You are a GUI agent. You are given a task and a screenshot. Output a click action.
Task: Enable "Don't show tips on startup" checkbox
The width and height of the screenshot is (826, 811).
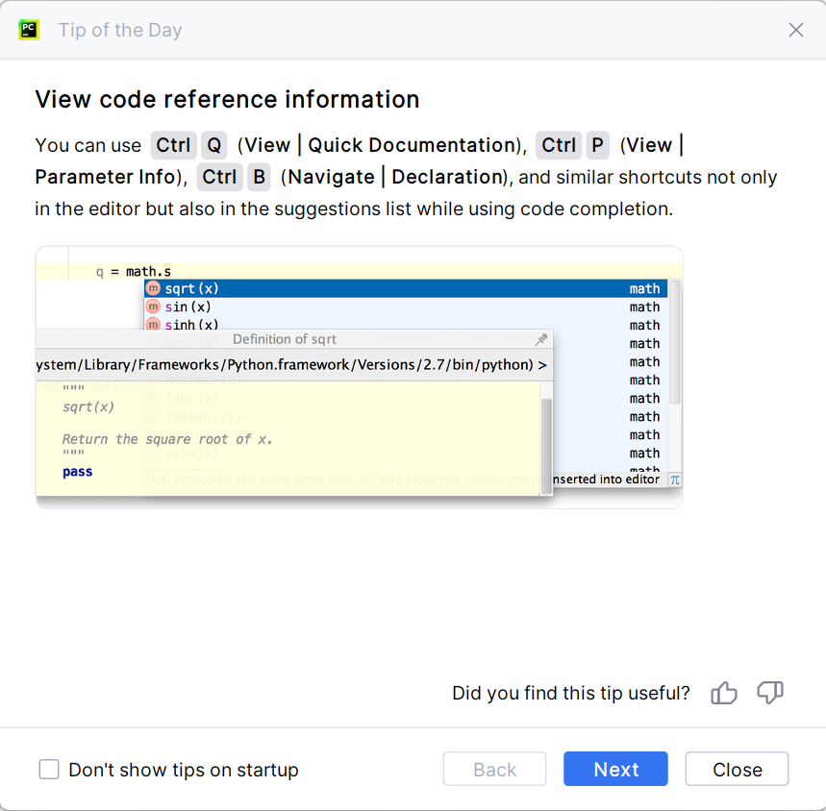coord(49,770)
